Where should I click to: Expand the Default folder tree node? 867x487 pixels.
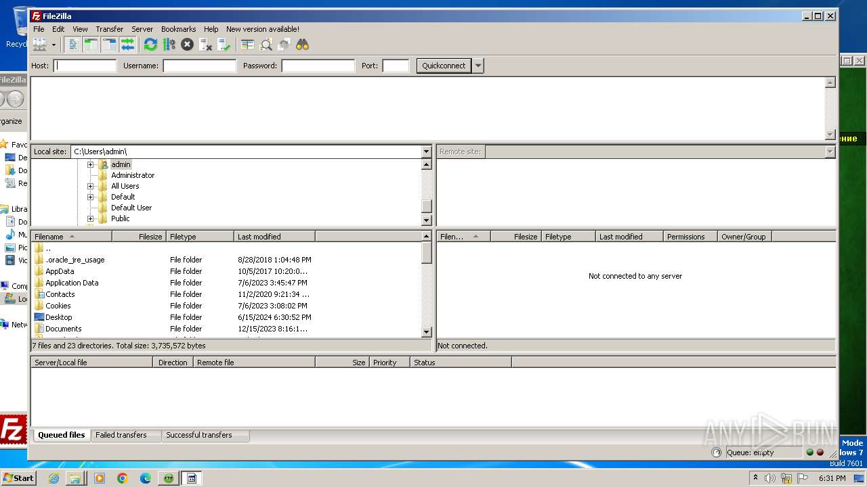(x=90, y=197)
